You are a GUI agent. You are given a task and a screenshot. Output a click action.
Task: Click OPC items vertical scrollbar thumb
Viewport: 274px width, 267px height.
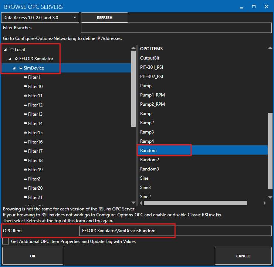point(270,151)
